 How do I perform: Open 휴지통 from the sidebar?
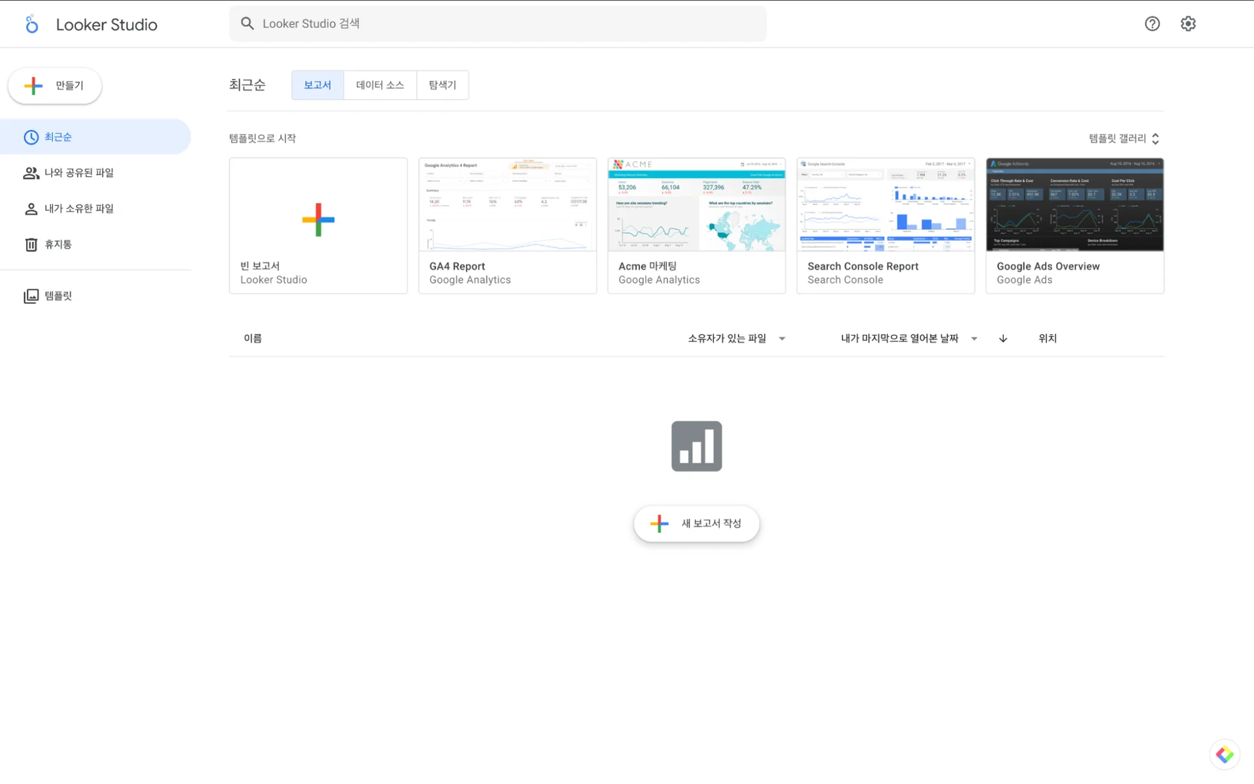point(58,244)
